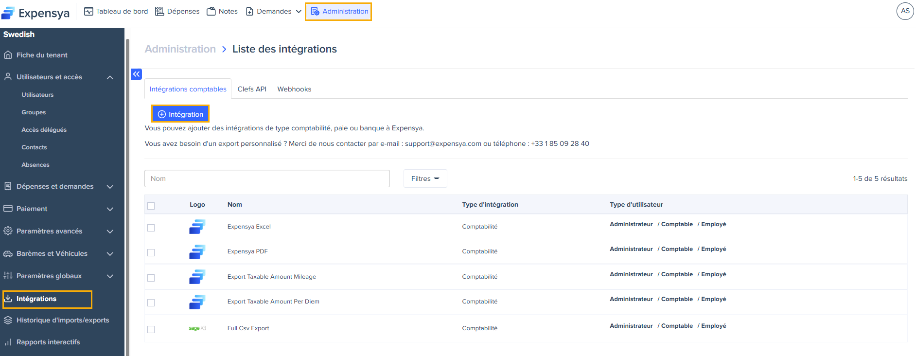Expand the Dépenses et demandes section
916x356 pixels.
coord(110,186)
